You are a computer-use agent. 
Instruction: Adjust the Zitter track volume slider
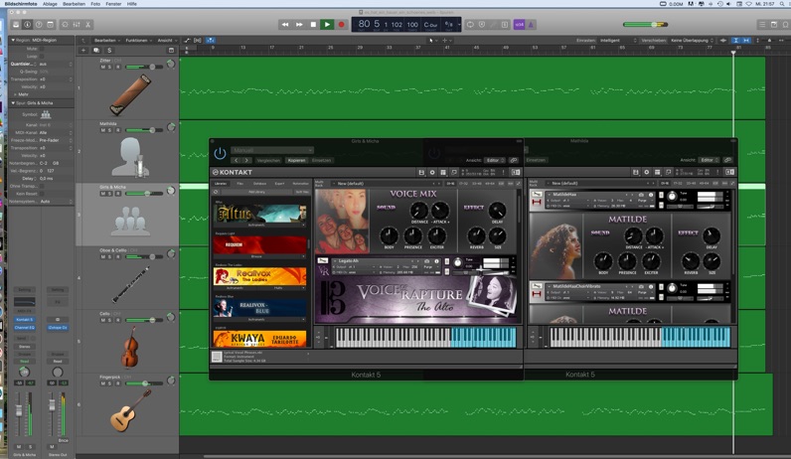[x=144, y=67]
